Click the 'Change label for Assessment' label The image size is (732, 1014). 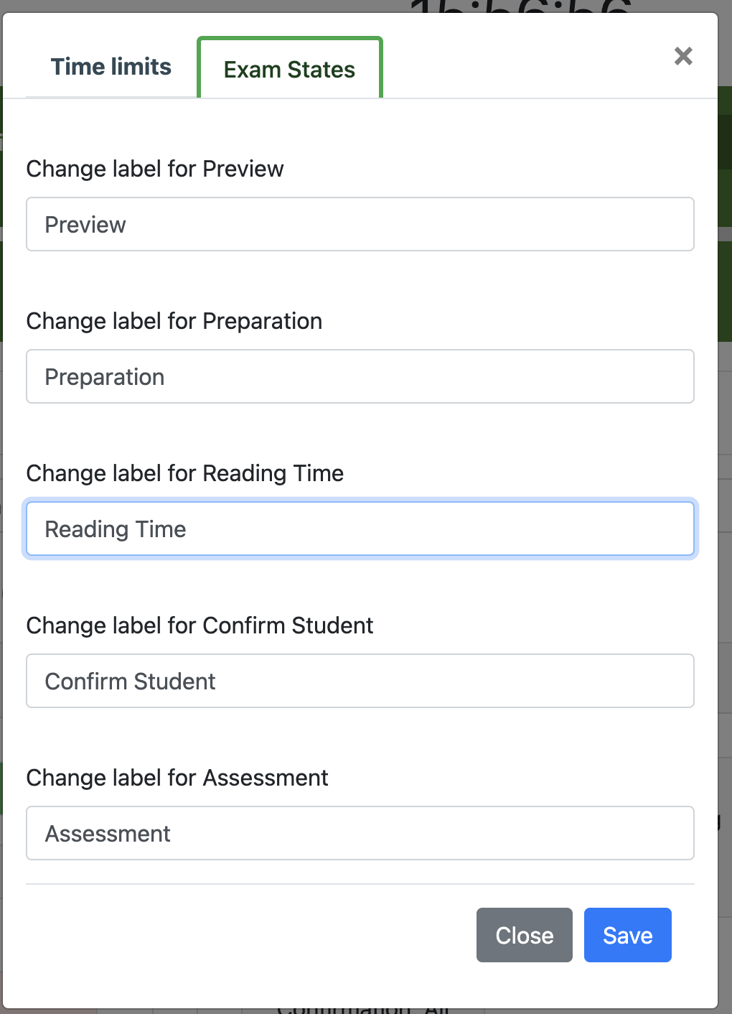[177, 778]
